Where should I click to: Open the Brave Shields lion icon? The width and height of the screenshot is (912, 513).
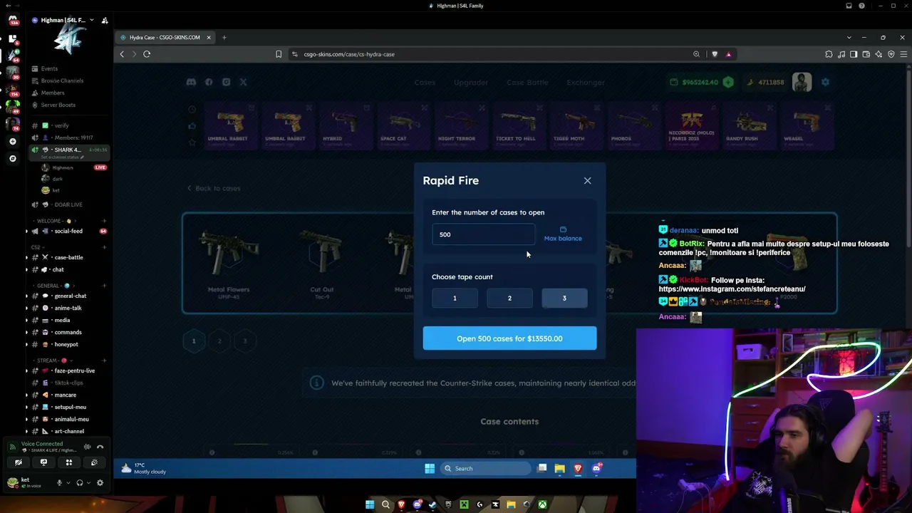[x=715, y=54]
